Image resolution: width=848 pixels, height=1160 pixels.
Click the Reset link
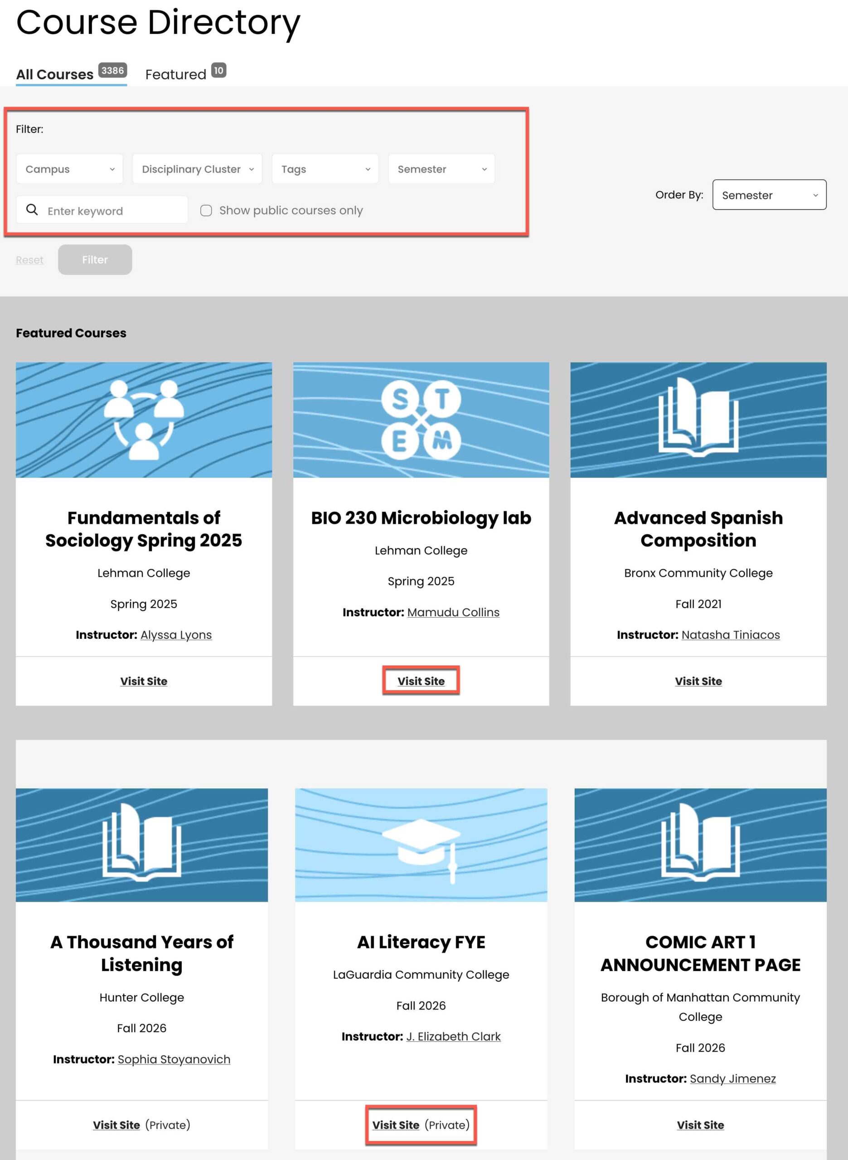point(30,260)
